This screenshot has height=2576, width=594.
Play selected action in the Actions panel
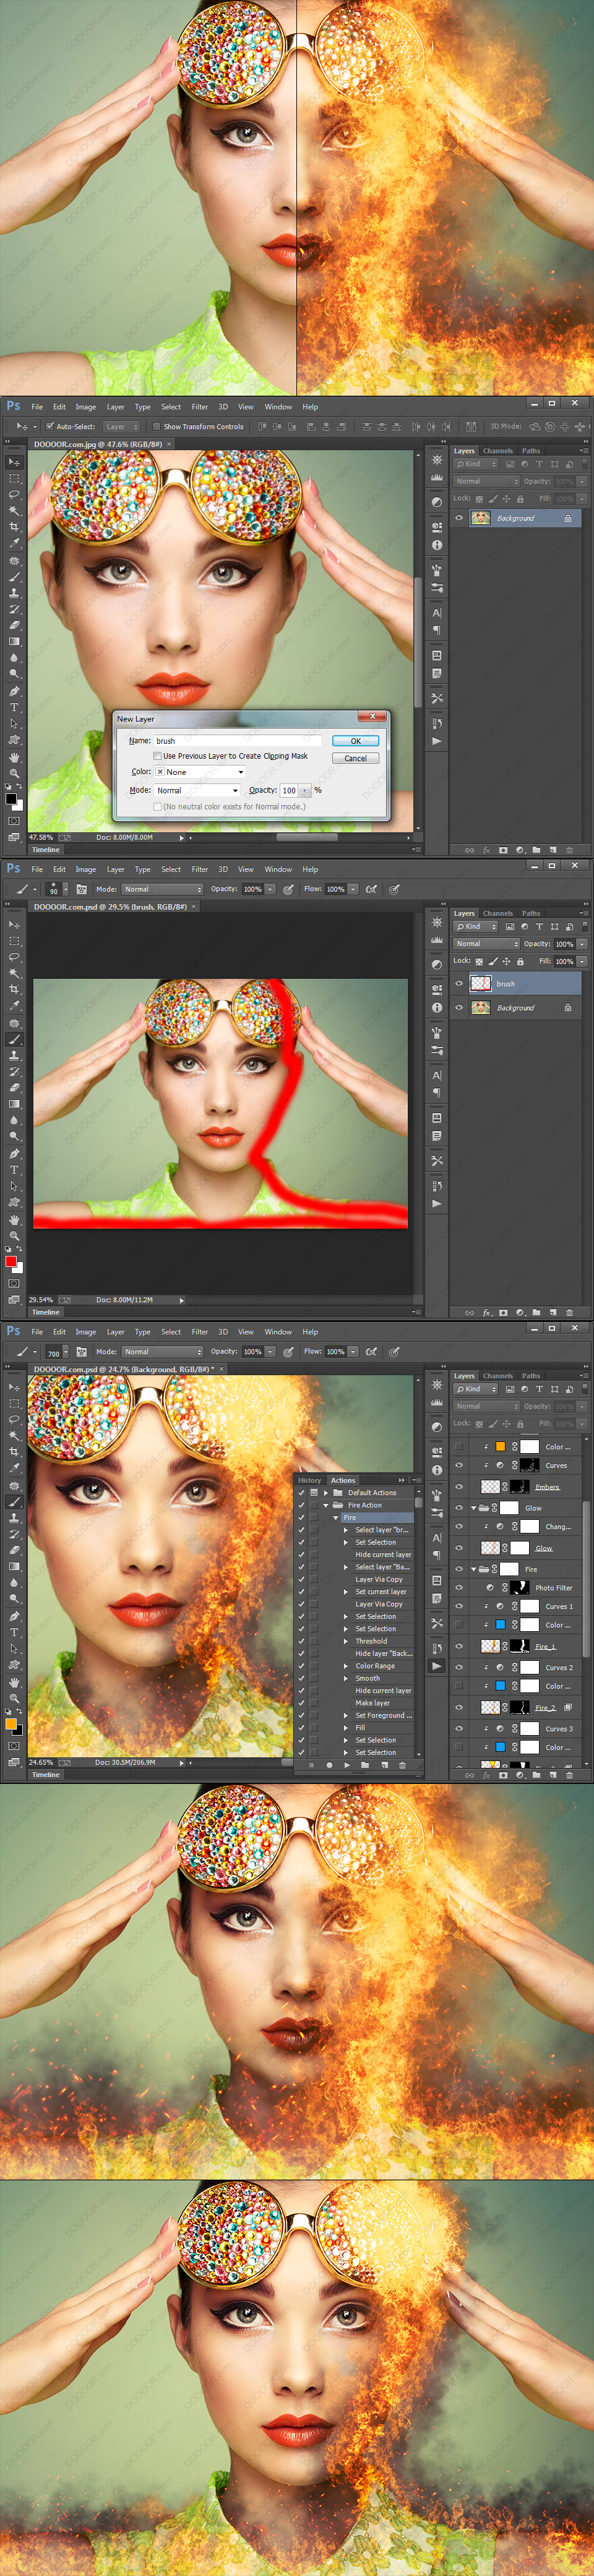347,1765
